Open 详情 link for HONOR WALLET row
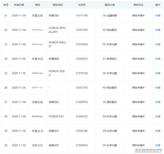Viewport: 164px width, 154px height. (158, 44)
